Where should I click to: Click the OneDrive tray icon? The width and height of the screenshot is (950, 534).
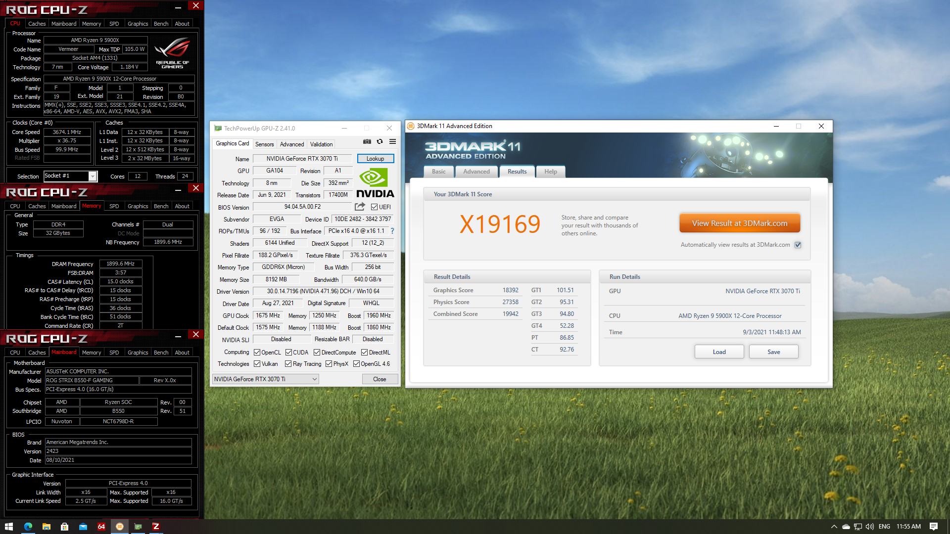coord(846,527)
